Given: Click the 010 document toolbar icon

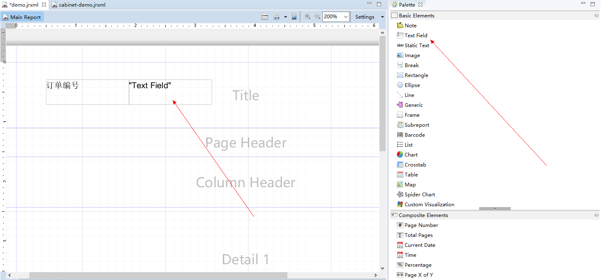Looking at the screenshot, I should tap(276, 17).
